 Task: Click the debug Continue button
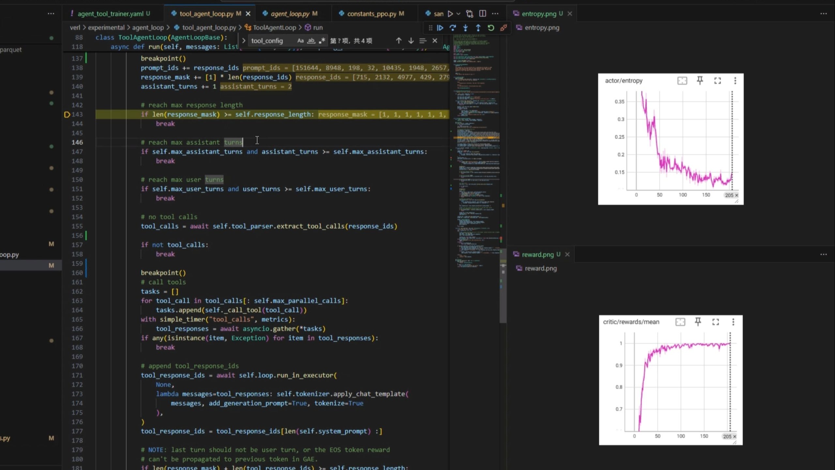[x=440, y=28]
